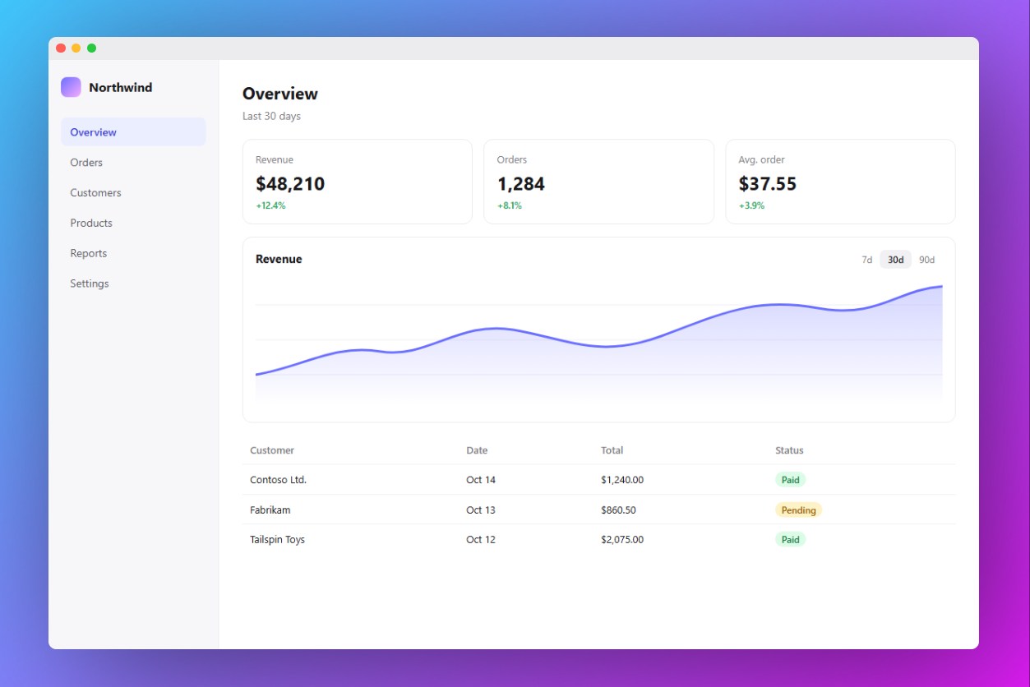Navigate to Products in the sidebar
1030x687 pixels.
tap(133, 224)
